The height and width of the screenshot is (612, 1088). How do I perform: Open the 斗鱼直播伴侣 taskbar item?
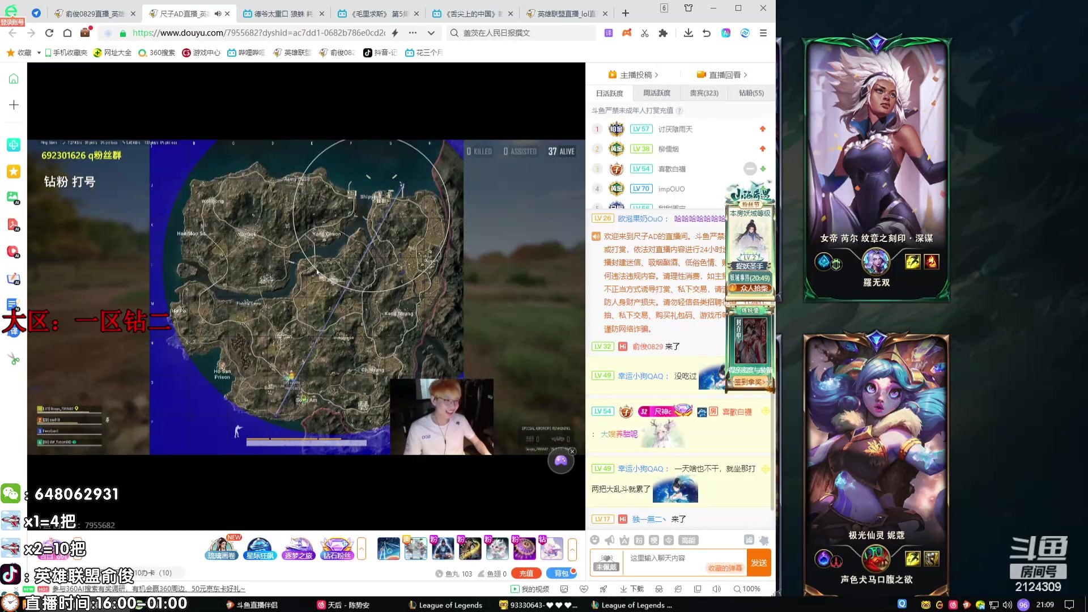[252, 605]
